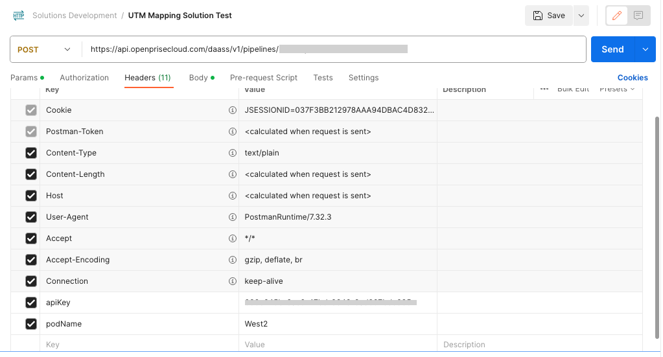Switch to the Body tab
The image size is (663, 357).
(202, 78)
